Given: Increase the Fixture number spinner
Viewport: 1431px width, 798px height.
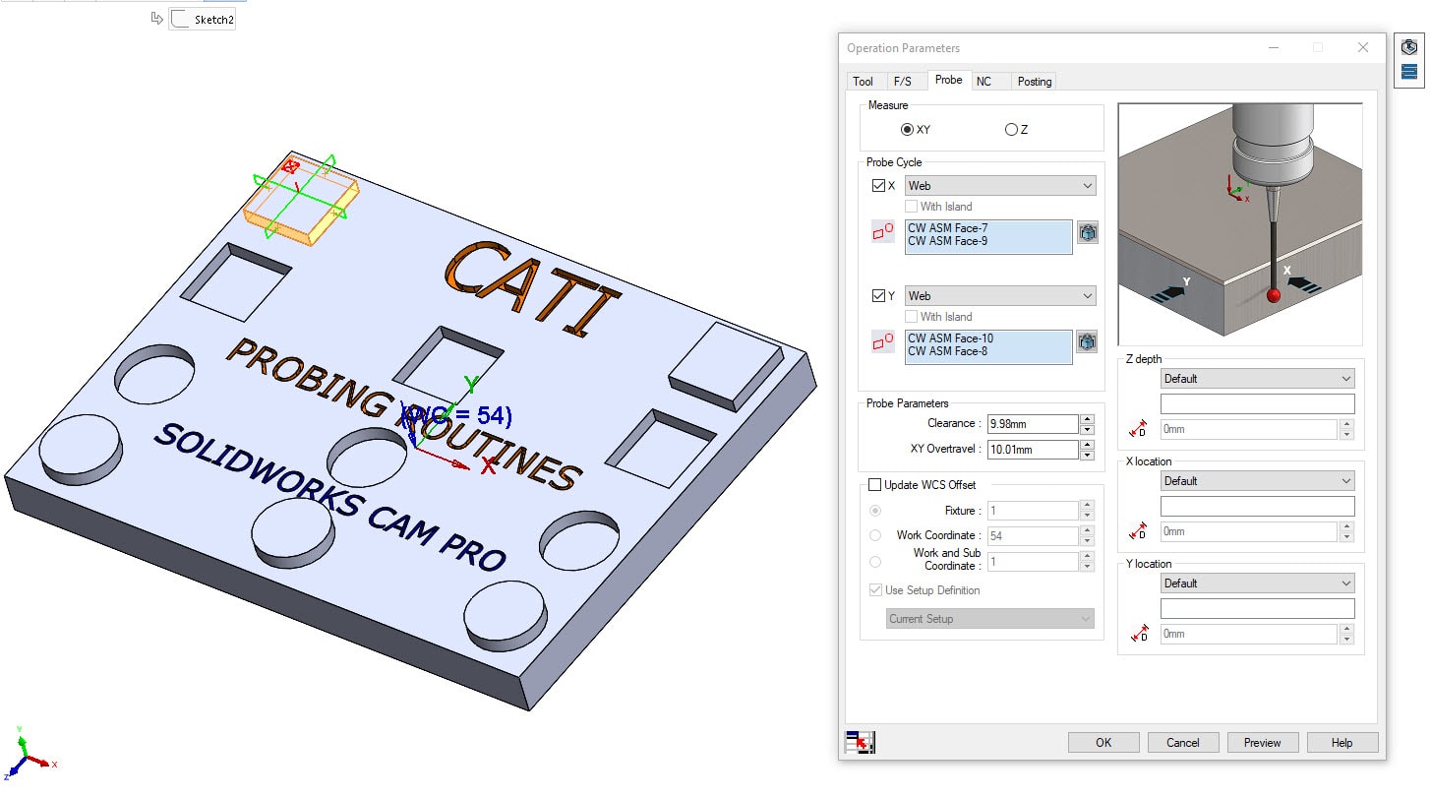Looking at the screenshot, I should pyautogui.click(x=1087, y=506).
